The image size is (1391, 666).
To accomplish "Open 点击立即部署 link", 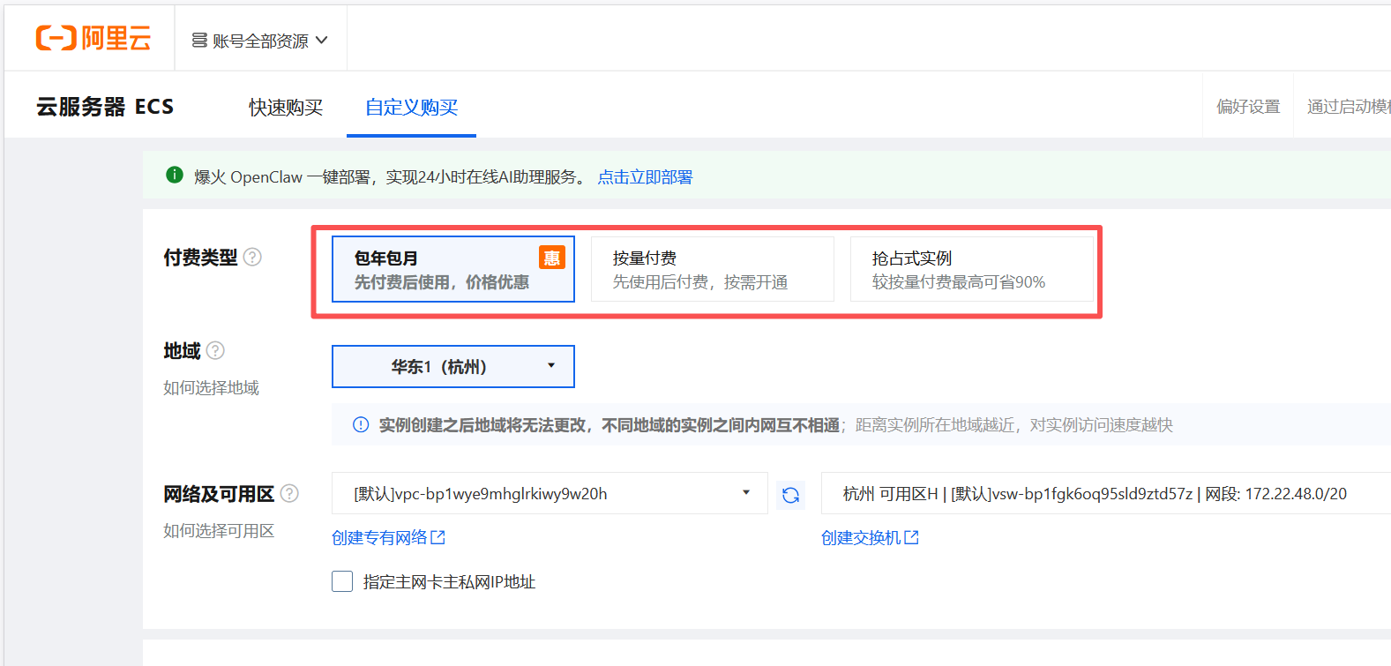I will [645, 176].
